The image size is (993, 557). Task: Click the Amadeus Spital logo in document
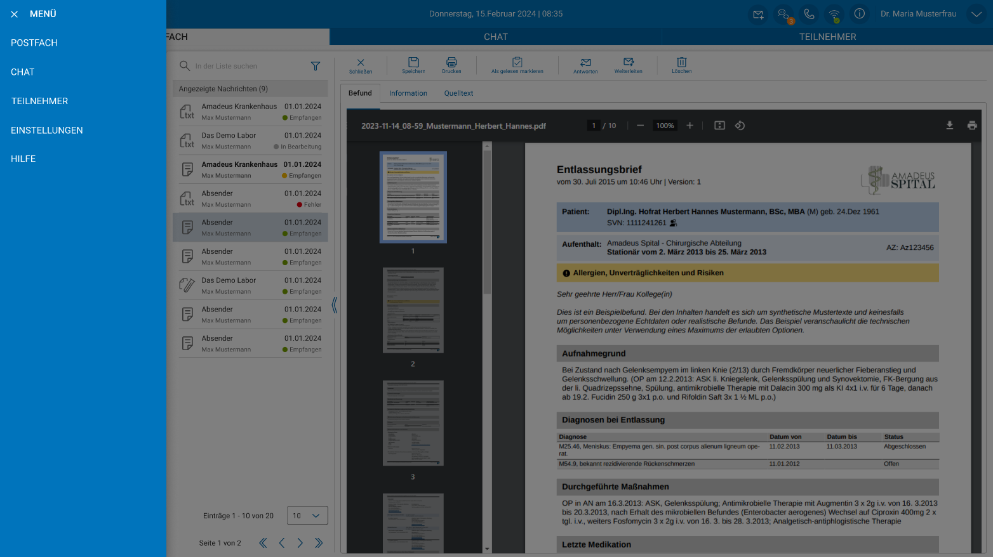(x=898, y=180)
